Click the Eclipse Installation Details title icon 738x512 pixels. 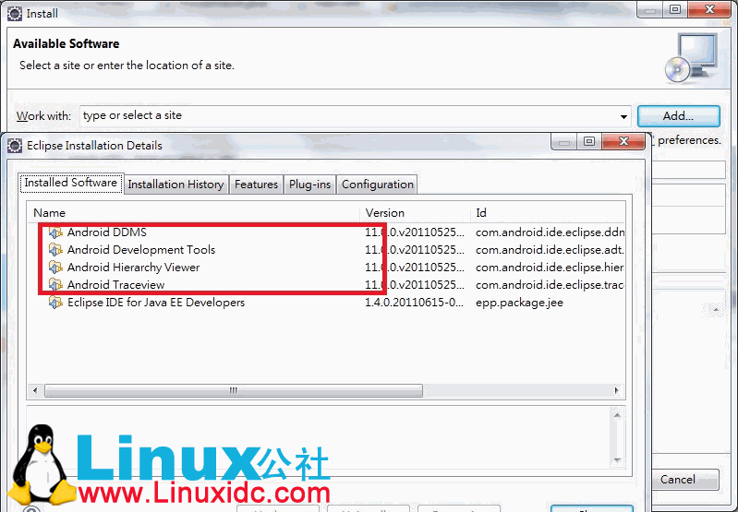[x=15, y=145]
